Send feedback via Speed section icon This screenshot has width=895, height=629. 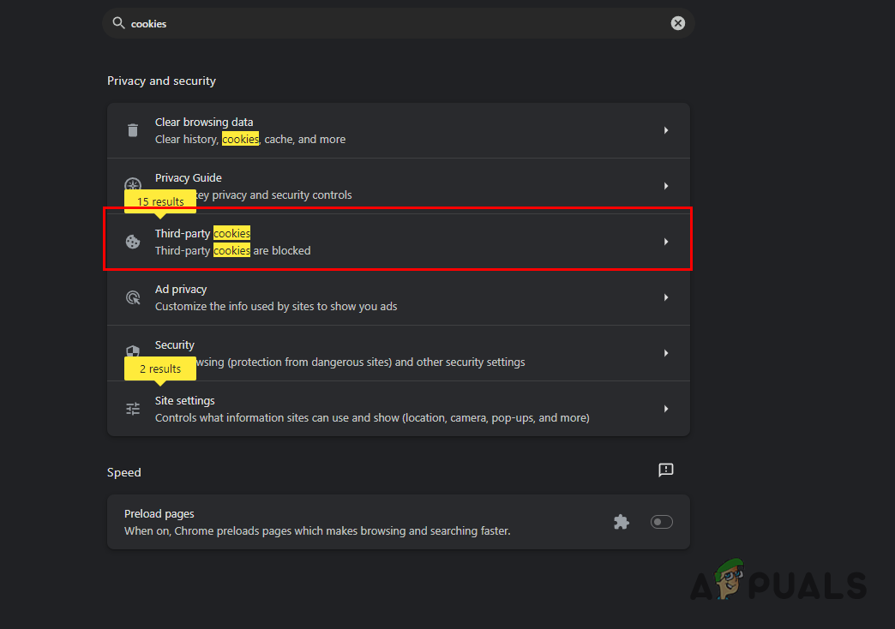click(x=665, y=470)
